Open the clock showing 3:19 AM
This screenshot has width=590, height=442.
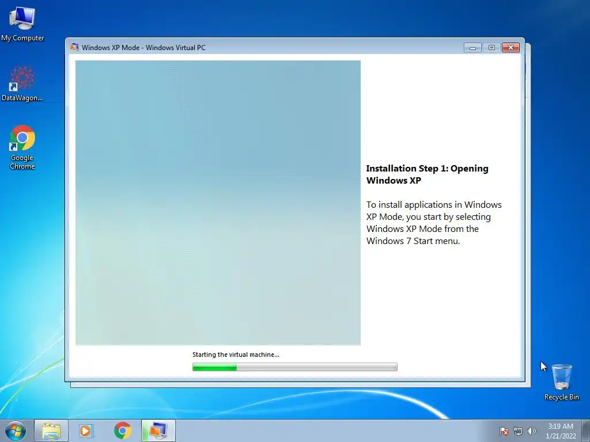pos(561,430)
